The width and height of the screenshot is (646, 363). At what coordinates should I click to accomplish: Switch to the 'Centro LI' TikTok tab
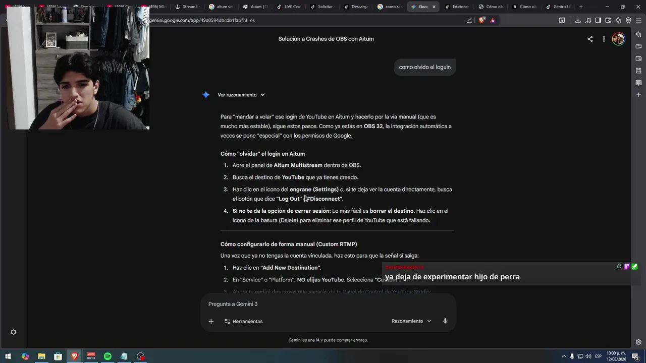558,7
